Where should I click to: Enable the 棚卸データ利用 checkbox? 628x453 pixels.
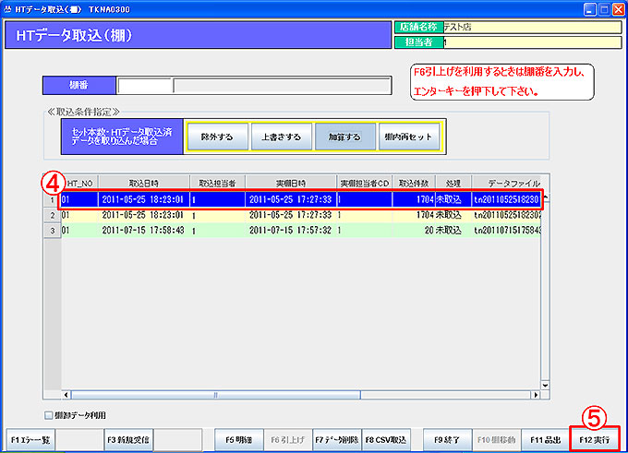tap(48, 415)
